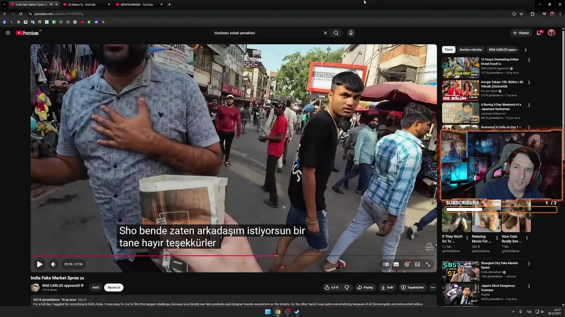
Task: Open video player settings gear
Action: [x=407, y=264]
